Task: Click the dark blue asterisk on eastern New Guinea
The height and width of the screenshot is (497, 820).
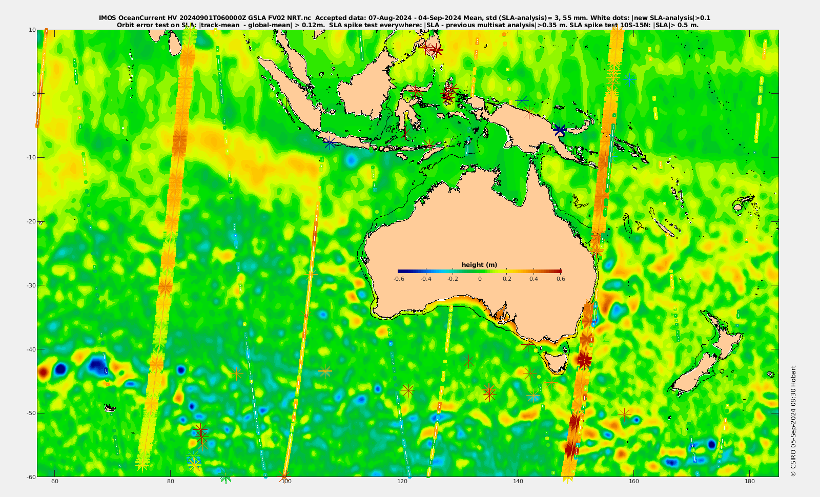Action: click(x=560, y=130)
